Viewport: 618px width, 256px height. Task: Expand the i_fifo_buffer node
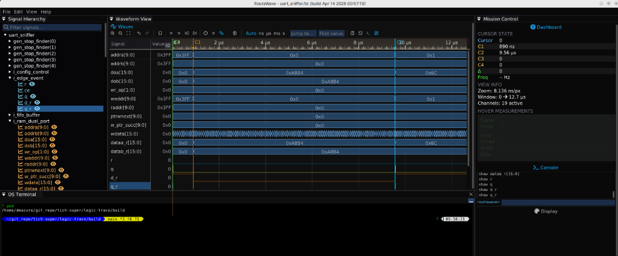[x=10, y=115]
